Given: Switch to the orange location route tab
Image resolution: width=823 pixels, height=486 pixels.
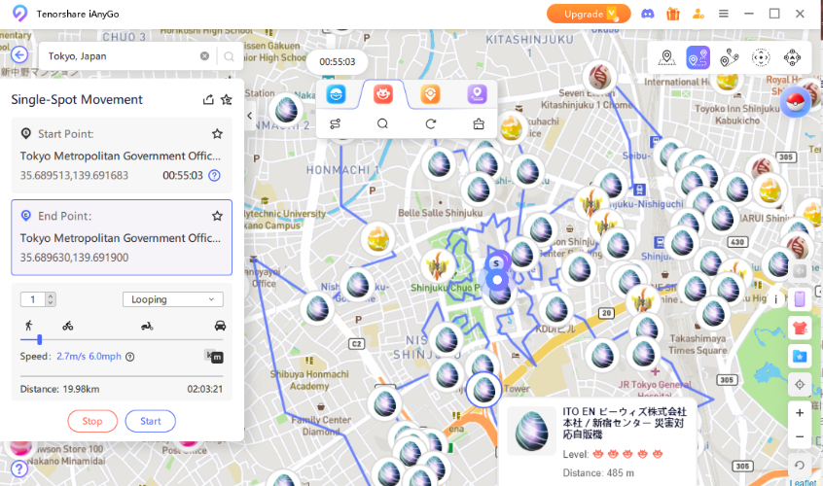Looking at the screenshot, I should [430, 94].
